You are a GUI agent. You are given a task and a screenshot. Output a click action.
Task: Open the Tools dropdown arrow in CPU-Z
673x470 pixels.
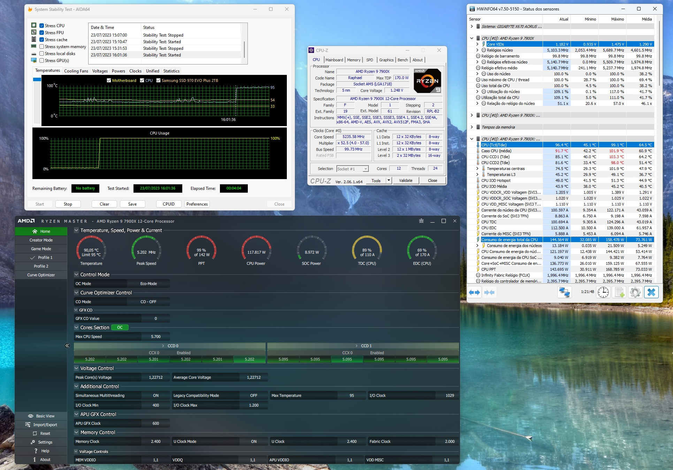(389, 180)
